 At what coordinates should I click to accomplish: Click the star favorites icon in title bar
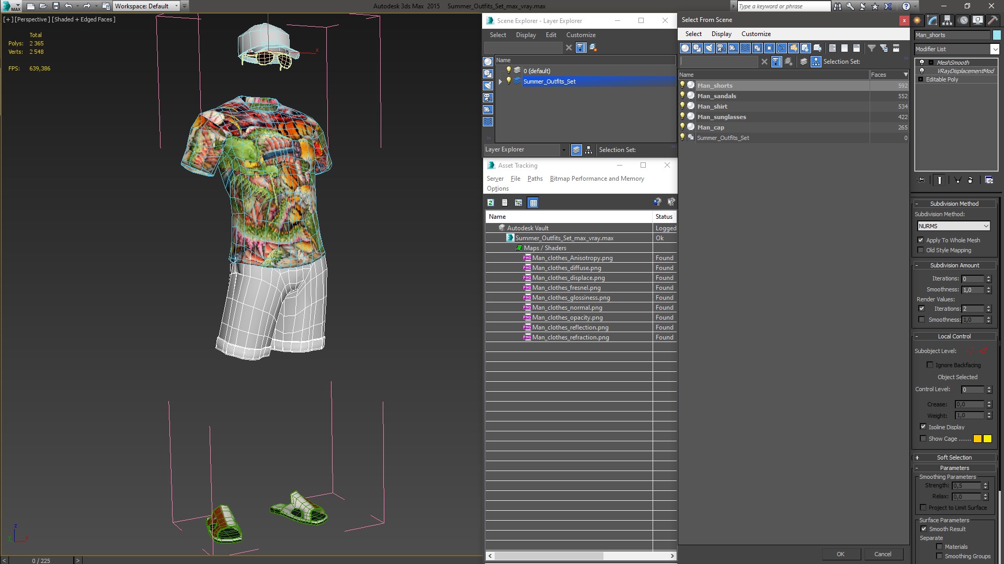[x=875, y=6]
